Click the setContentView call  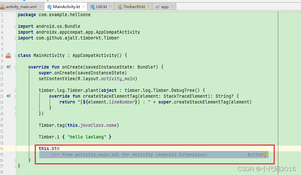coord(88,79)
